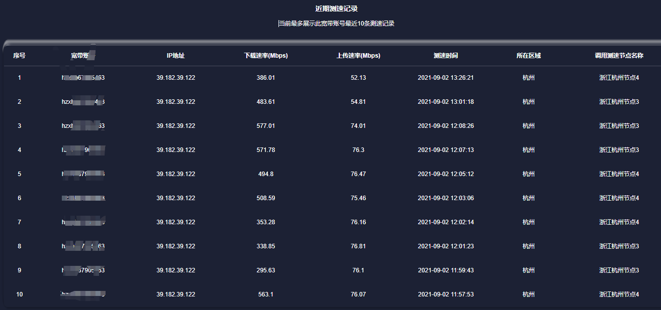
Task: Click sequence number 1
Action: (20, 78)
